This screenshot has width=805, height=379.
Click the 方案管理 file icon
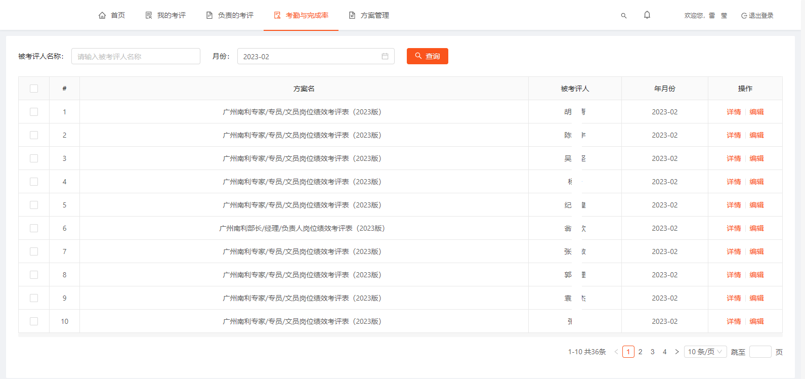pos(352,15)
